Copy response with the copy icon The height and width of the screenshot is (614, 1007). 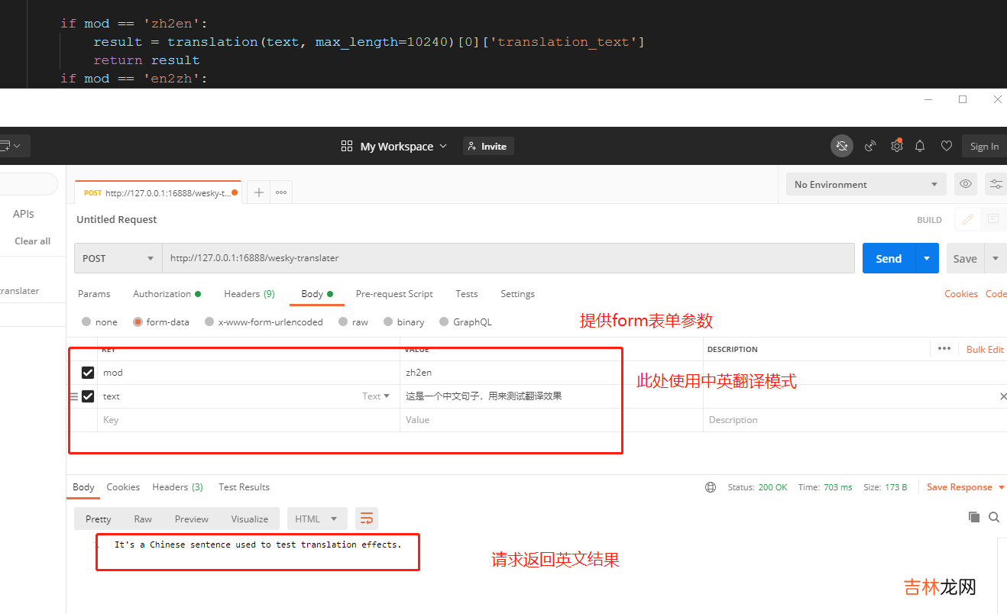[x=973, y=517]
